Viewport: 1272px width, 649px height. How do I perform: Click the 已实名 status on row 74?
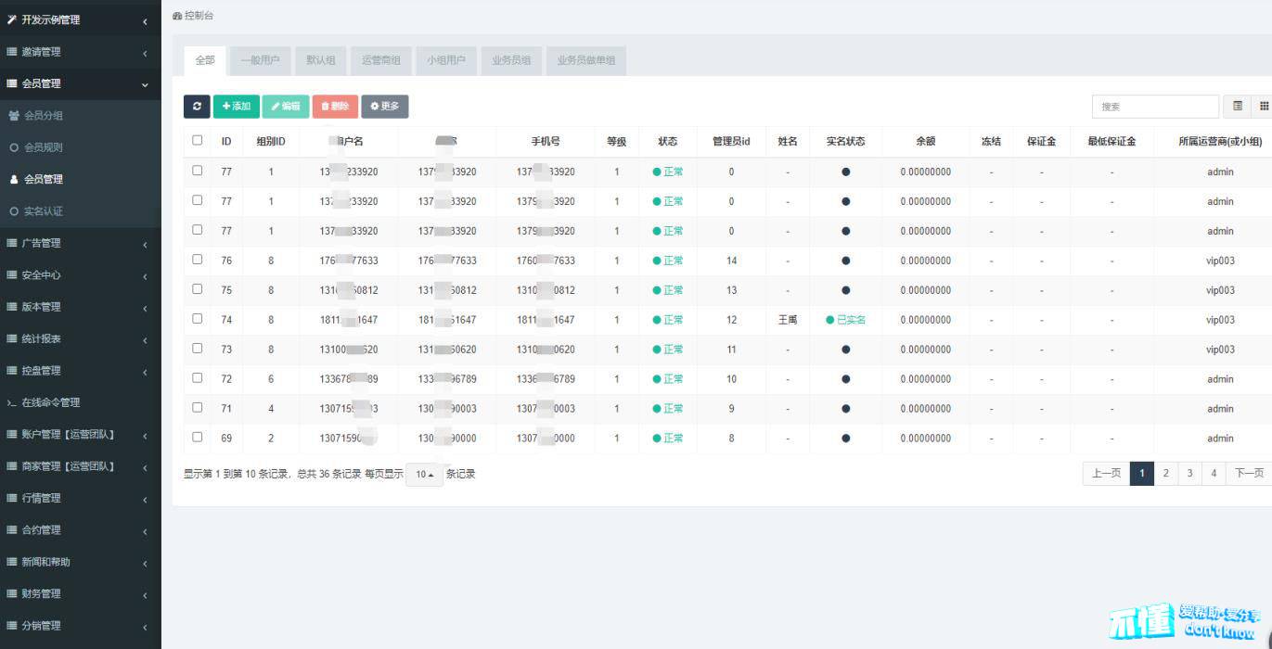click(845, 320)
